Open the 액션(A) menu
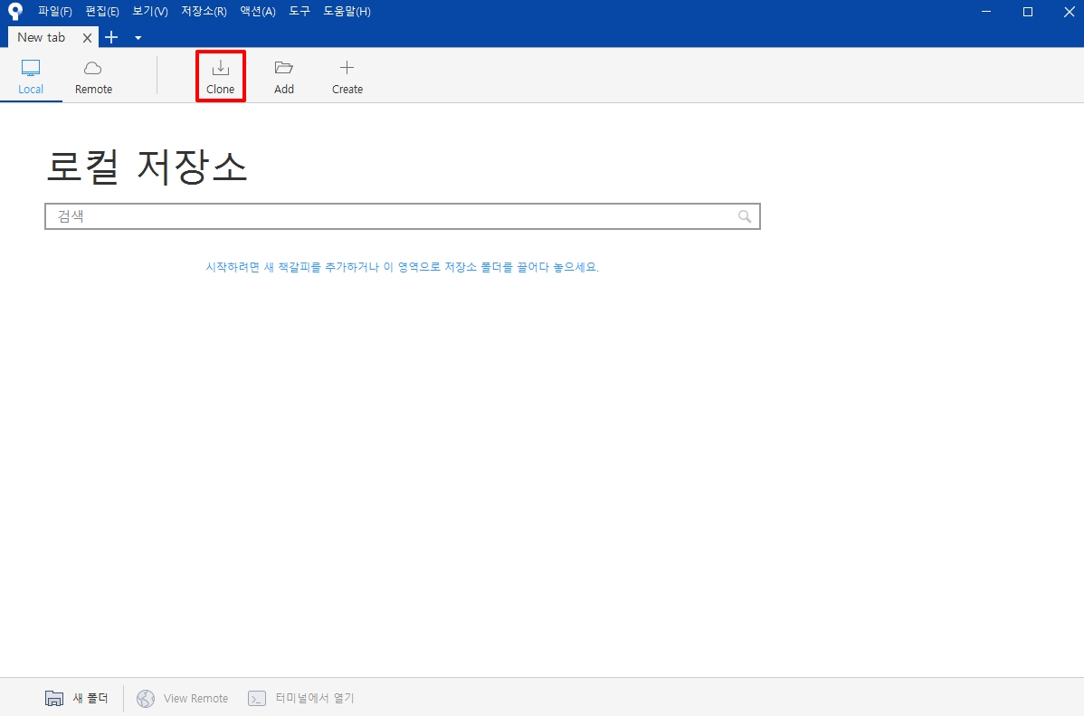 click(258, 11)
